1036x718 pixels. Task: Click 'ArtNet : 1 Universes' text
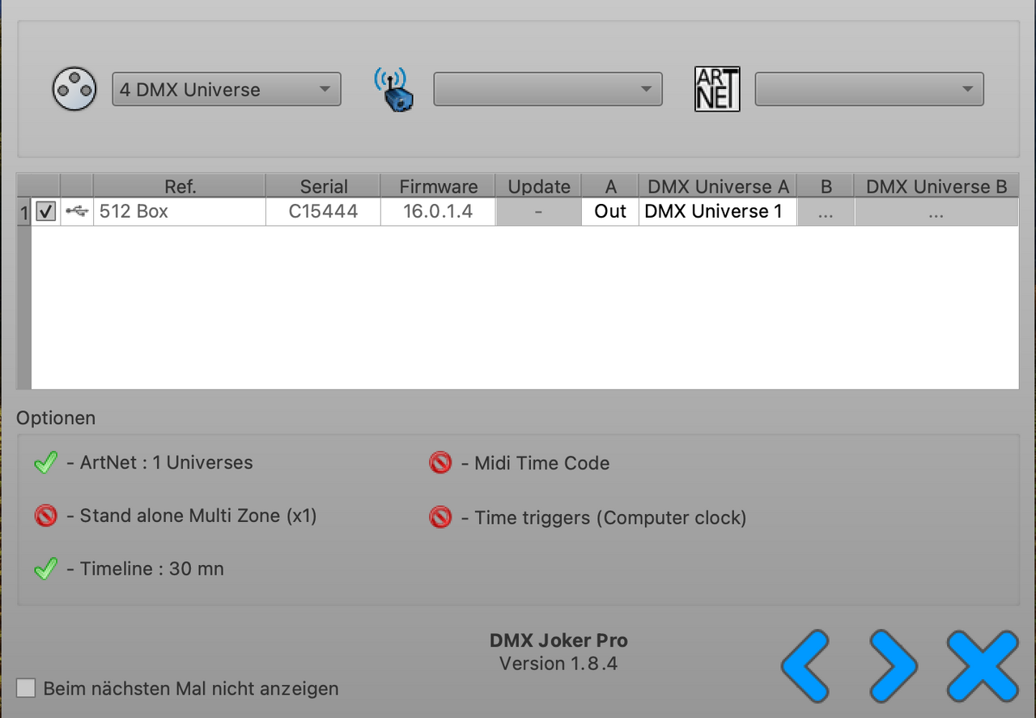166,463
